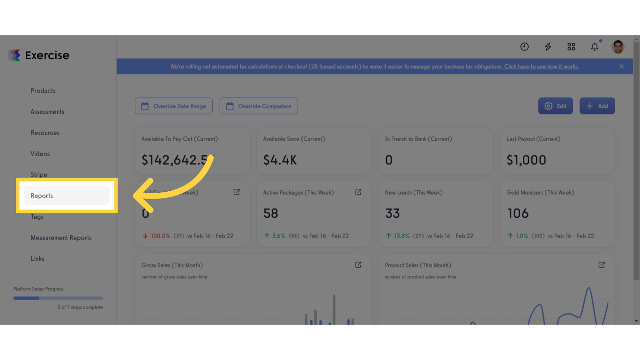The width and height of the screenshot is (640, 360).
Task: Click the 13.8% New Leads change
Action: (x=398, y=236)
